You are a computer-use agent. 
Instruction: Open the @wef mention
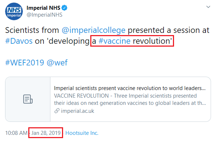pos(57,63)
